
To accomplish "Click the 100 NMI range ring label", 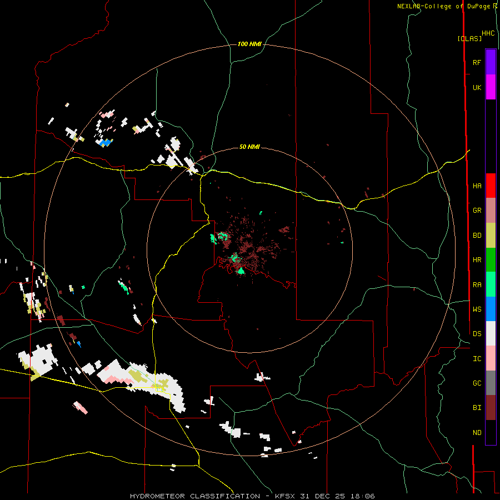I will 249,44.
